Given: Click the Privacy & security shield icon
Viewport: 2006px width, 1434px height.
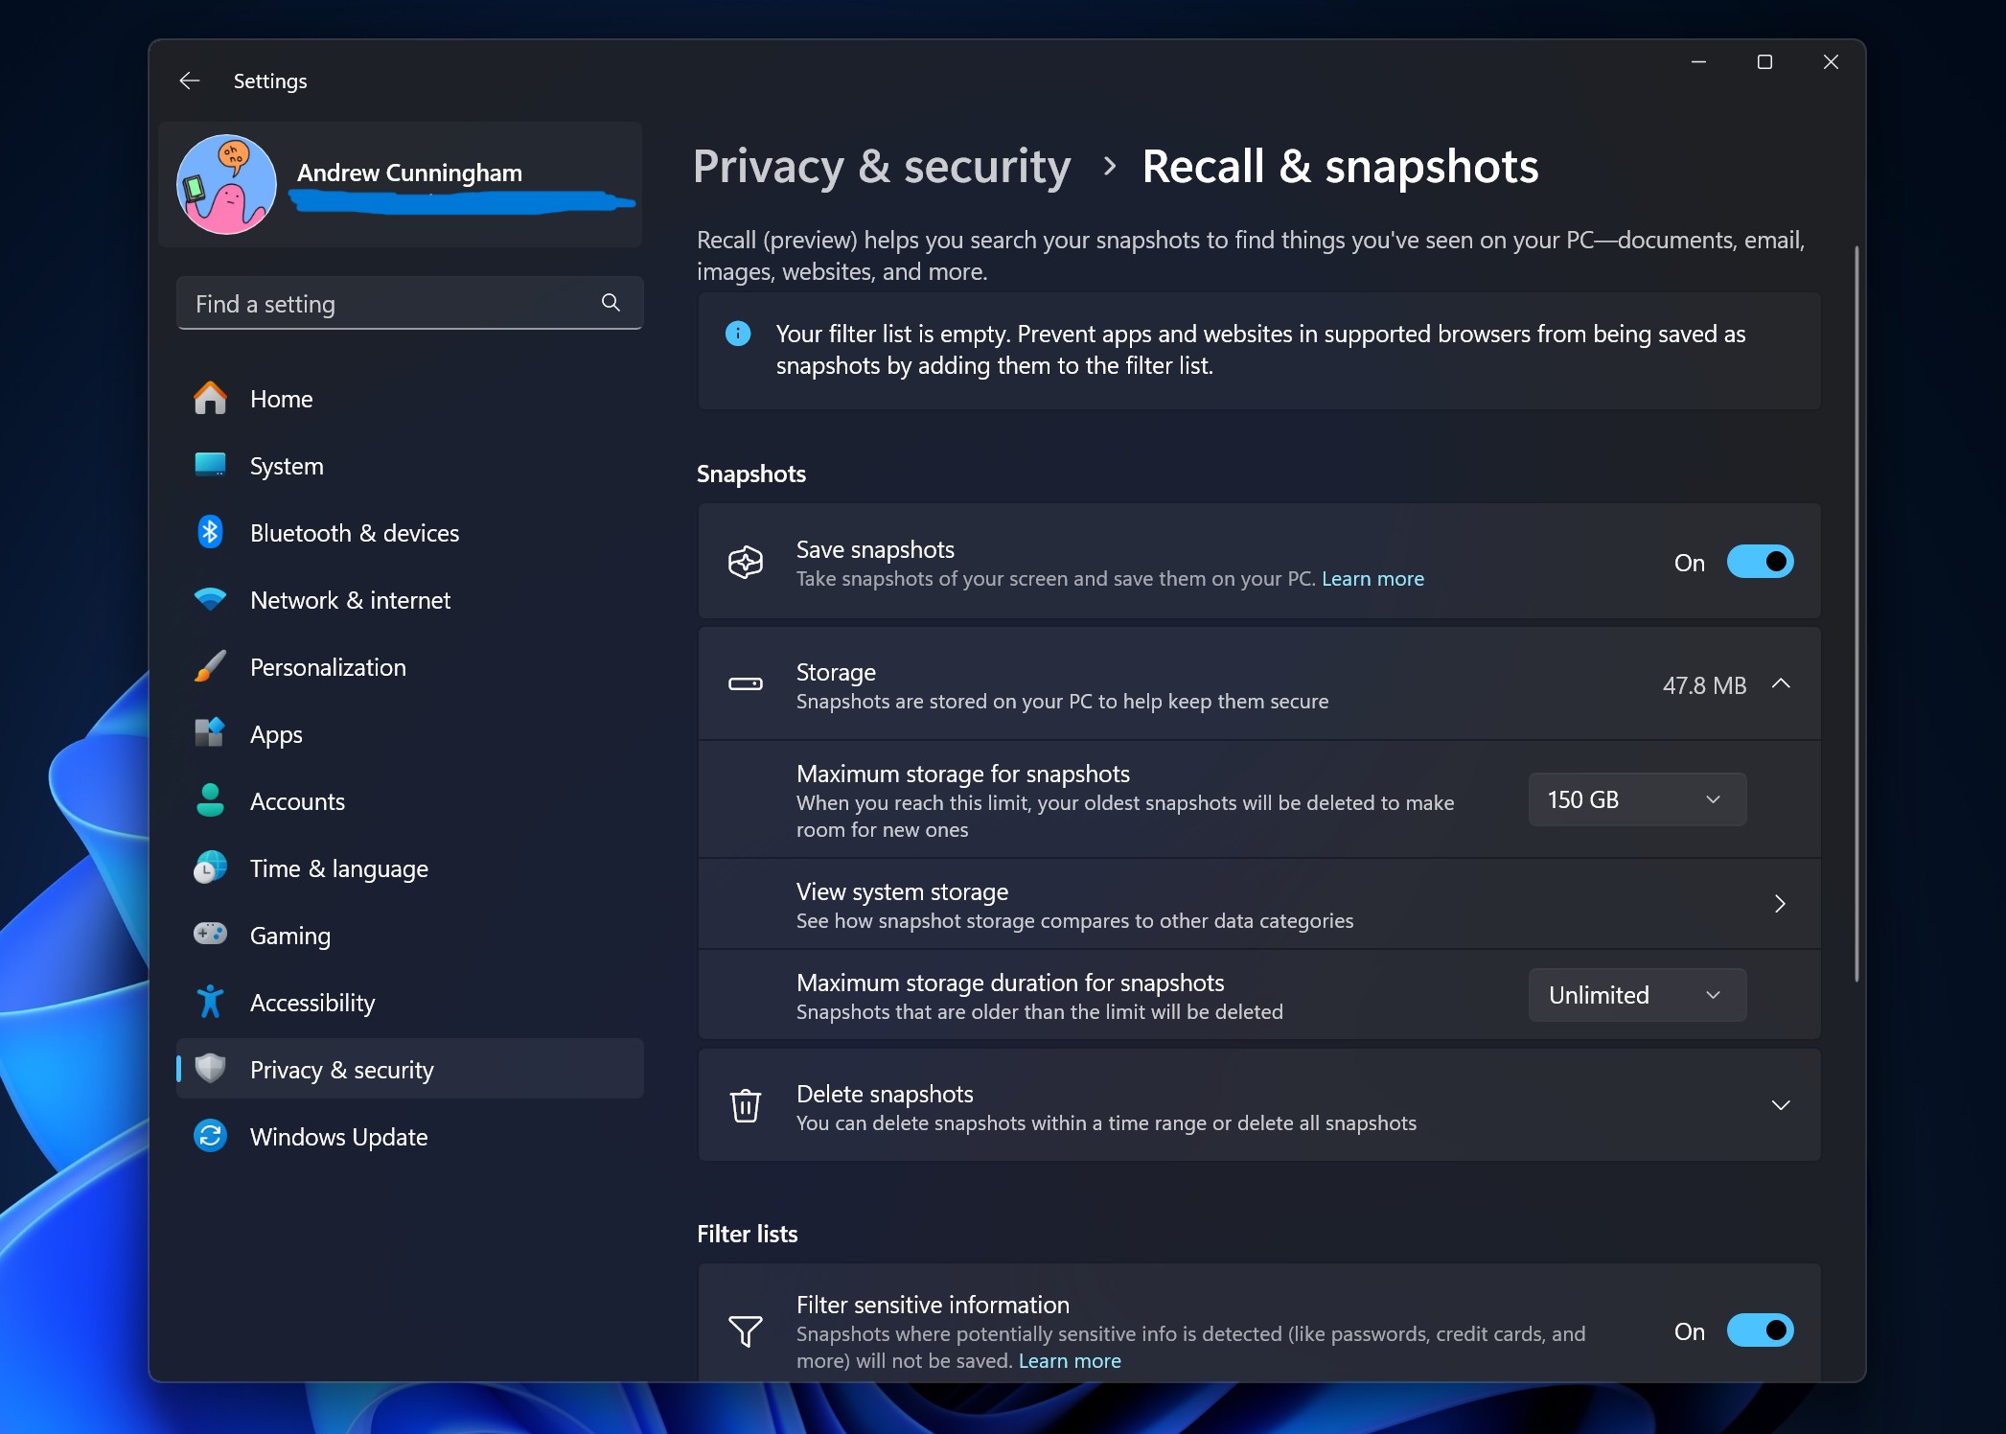Looking at the screenshot, I should pos(210,1068).
